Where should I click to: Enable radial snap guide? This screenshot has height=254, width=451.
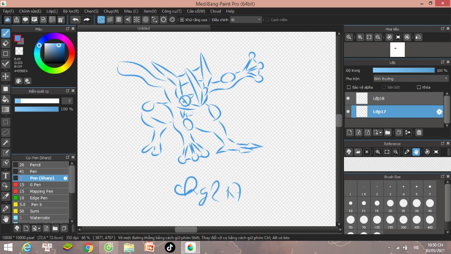137,19
